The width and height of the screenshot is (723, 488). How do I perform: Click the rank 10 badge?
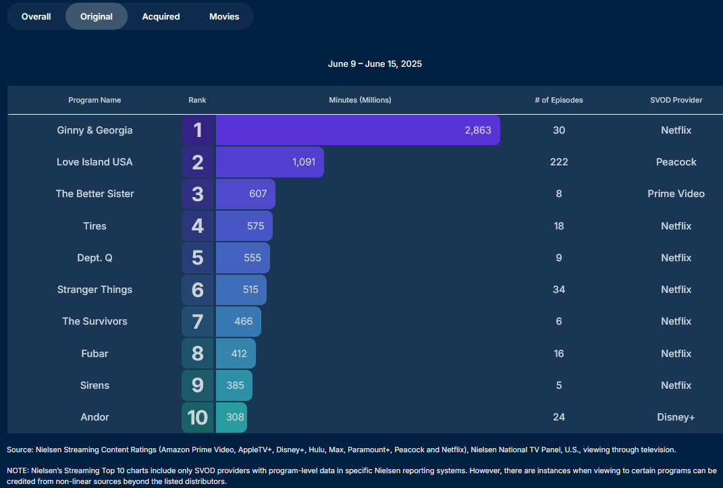tap(198, 417)
